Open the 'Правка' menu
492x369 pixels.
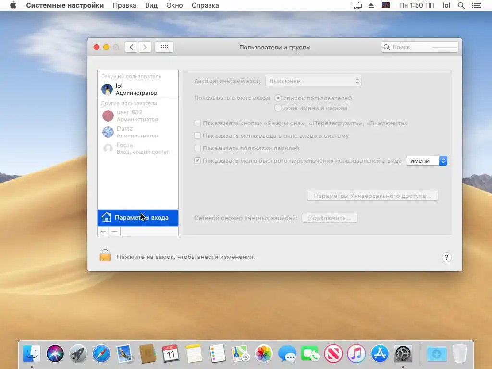(124, 5)
